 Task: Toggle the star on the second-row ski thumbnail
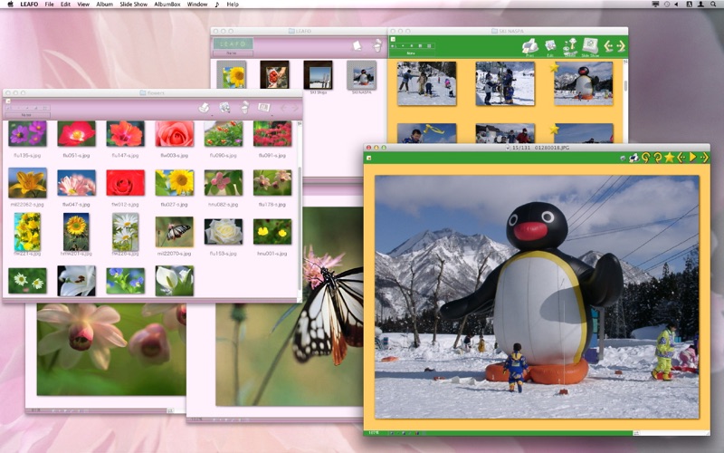coord(555,130)
